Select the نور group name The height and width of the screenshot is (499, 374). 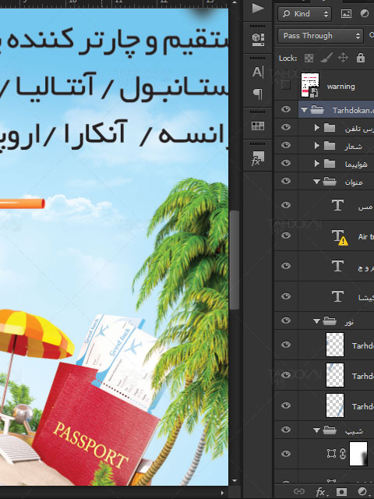[x=349, y=322]
